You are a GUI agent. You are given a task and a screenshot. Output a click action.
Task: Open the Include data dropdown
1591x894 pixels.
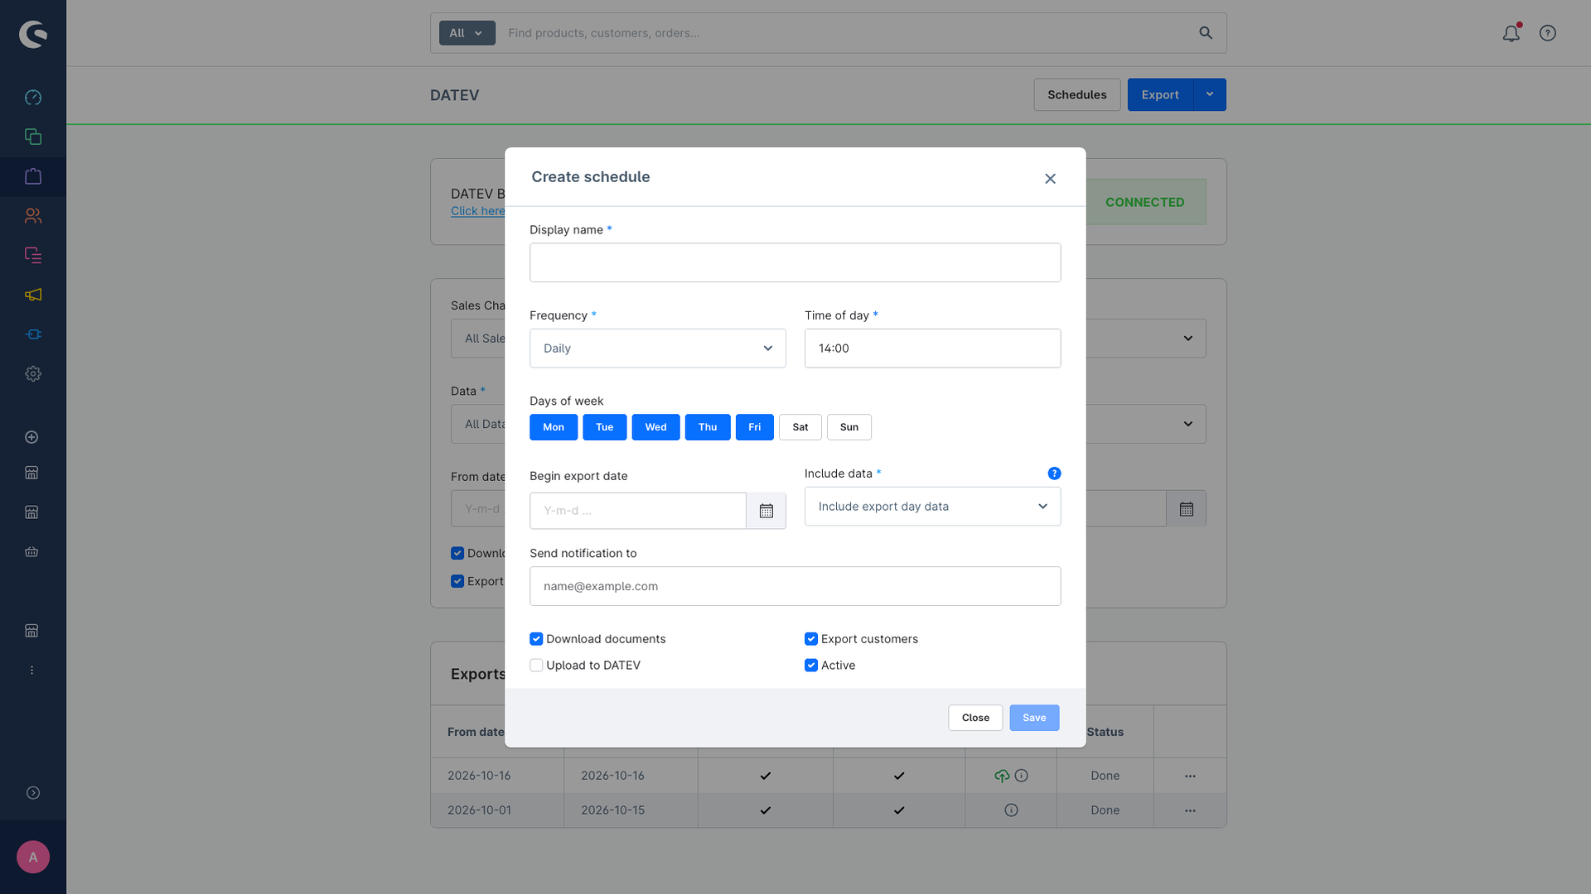click(933, 507)
